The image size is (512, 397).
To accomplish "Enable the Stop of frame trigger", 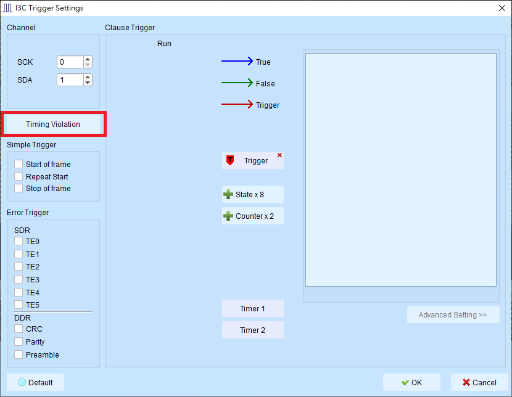I will click(19, 188).
